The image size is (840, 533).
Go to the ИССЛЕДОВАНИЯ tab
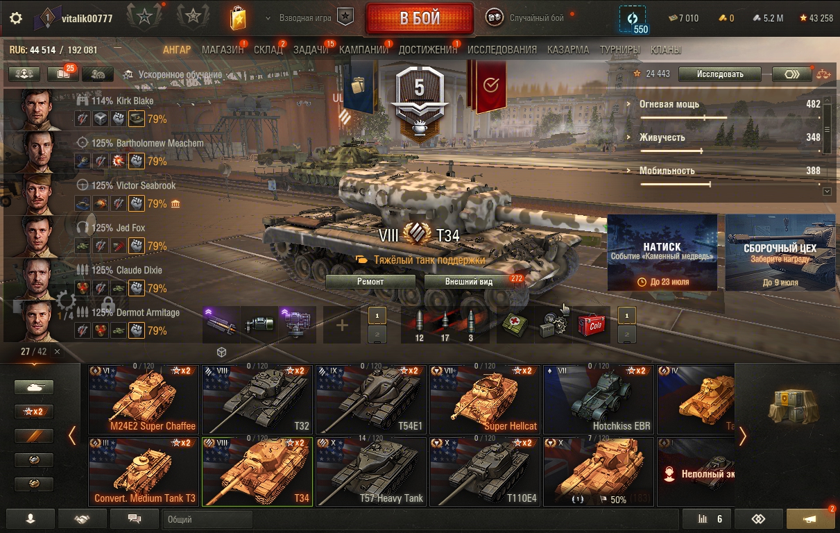502,49
